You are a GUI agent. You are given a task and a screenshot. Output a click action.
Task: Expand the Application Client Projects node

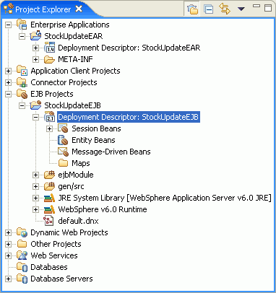8,71
